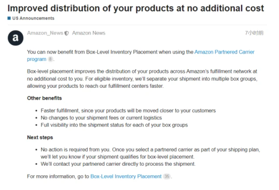Click the No action is required bullet
The width and height of the screenshot is (279, 190).
[x=150, y=153]
